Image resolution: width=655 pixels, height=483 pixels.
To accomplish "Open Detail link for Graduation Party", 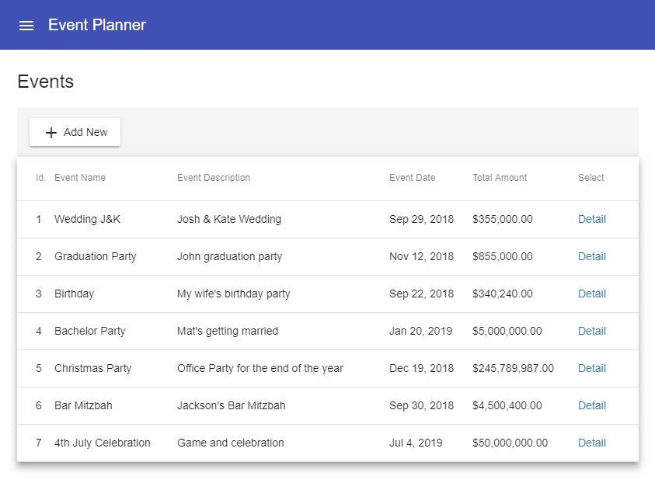I will tap(591, 256).
